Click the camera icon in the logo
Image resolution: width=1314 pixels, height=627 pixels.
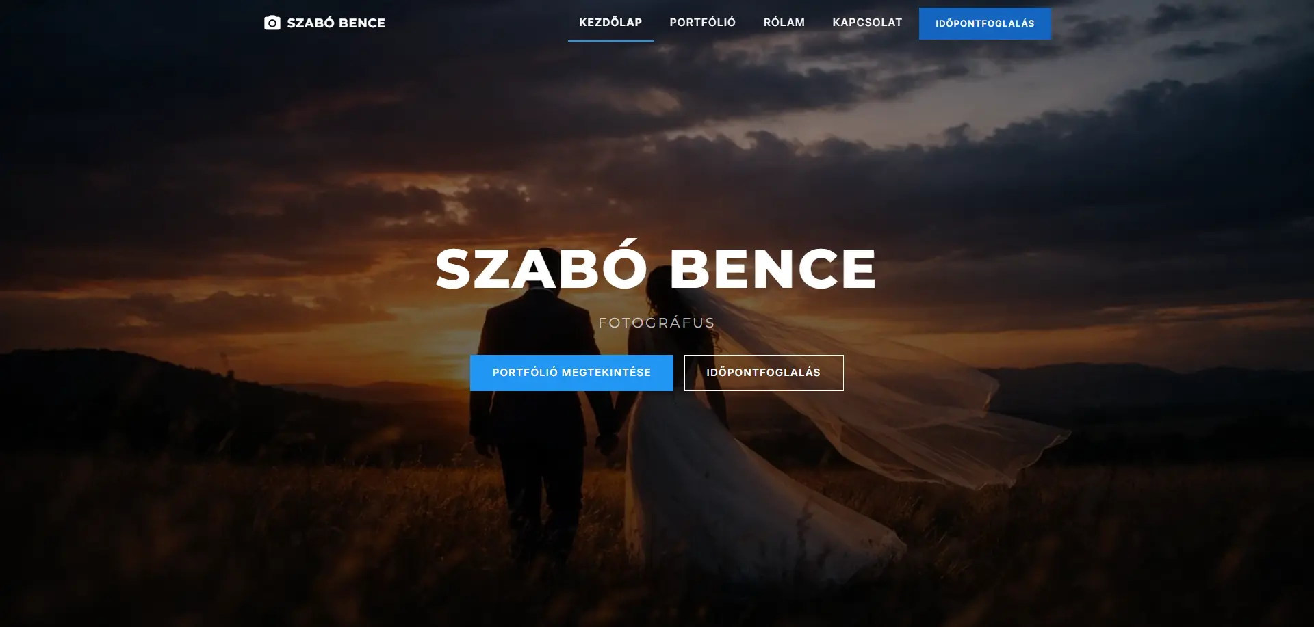click(272, 23)
